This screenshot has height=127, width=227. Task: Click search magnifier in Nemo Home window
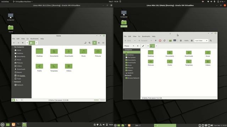click(x=90, y=43)
